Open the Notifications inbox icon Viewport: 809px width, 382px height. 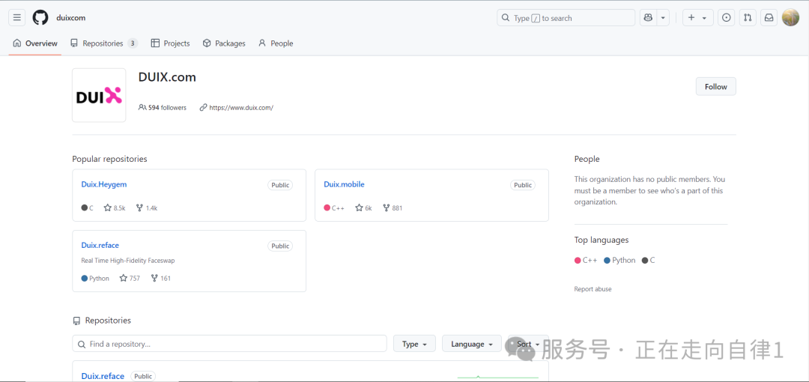769,18
